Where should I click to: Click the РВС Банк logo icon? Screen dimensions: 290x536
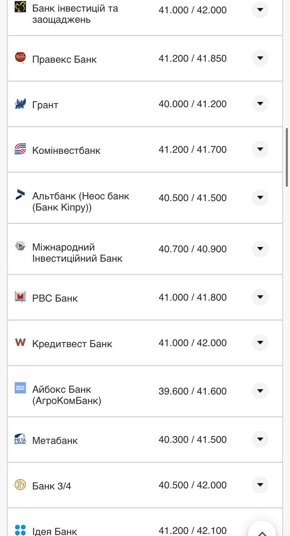pyautogui.click(x=20, y=297)
